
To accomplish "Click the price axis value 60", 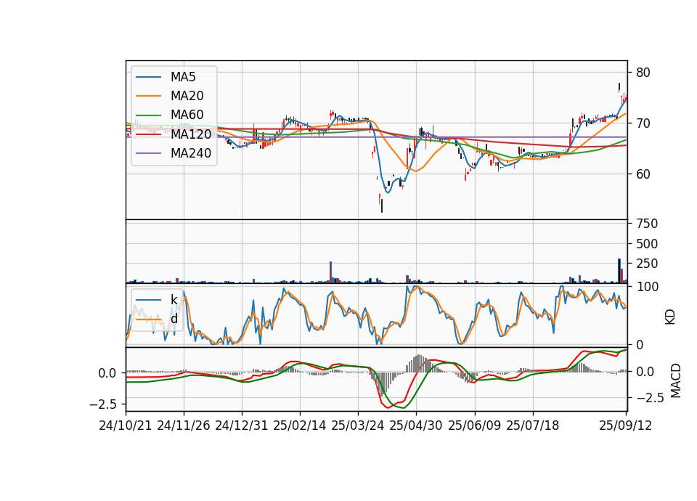I will point(643,174).
